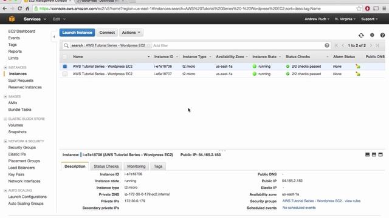Bookmark page with the star icon
The image size is (389, 218).
[359, 8]
